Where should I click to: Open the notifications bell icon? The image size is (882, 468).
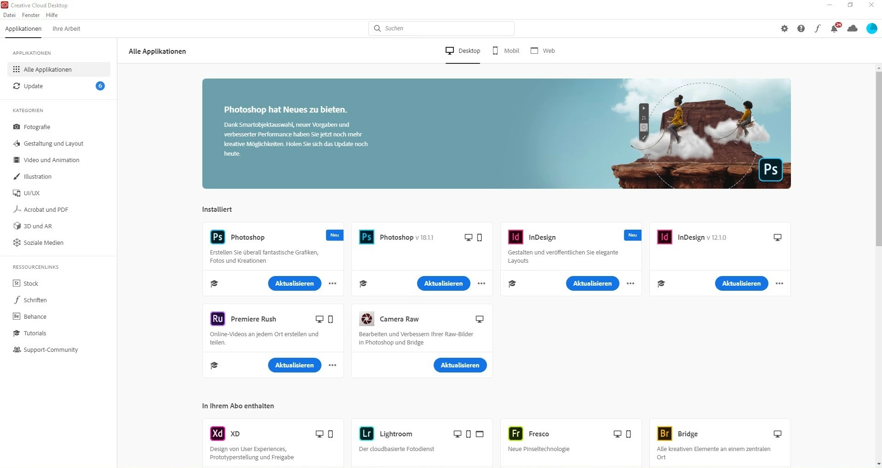pos(835,28)
